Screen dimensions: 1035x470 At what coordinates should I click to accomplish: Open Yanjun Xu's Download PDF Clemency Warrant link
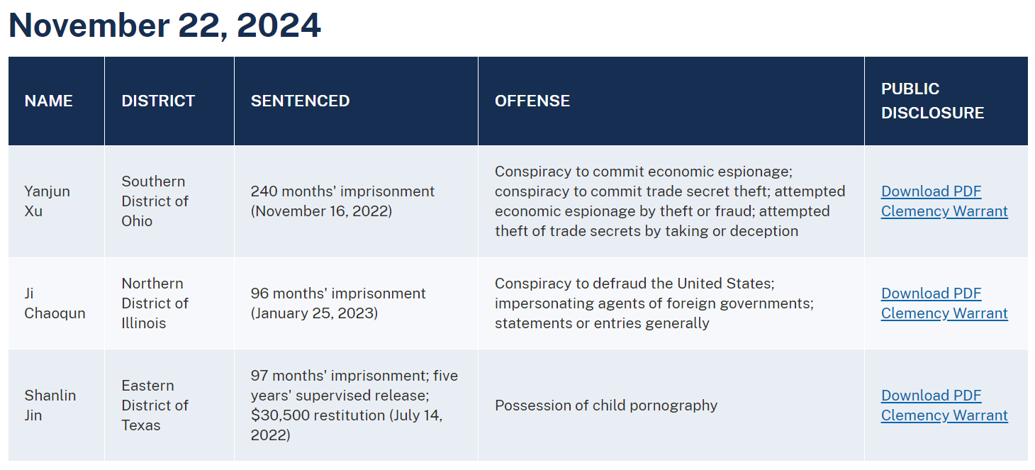944,201
